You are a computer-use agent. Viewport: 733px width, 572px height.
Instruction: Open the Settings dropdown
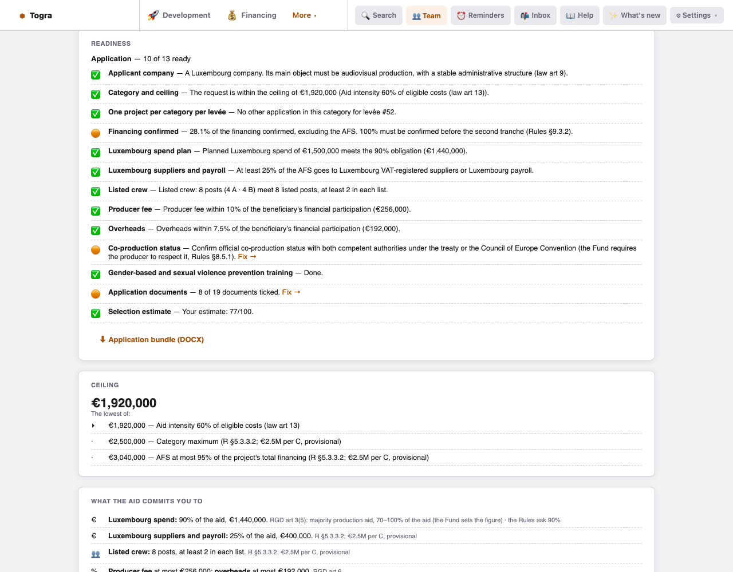tap(696, 15)
